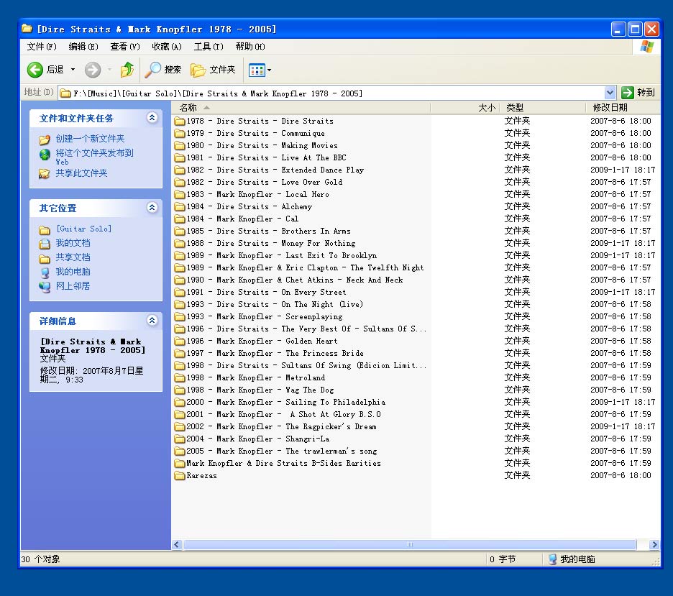Select '1984 - Dire Straits - Alchemy' folder name
Image resolution: width=673 pixels, height=596 pixels.
pyautogui.click(x=249, y=207)
